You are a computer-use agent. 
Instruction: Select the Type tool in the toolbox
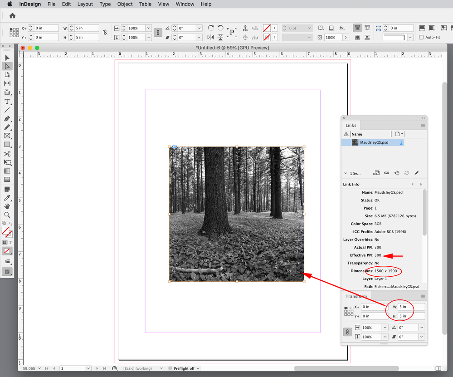[x=7, y=101]
